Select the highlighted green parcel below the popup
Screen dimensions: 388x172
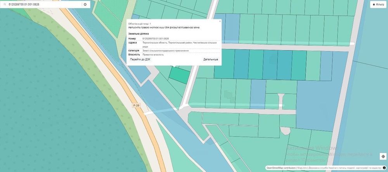pos(180,76)
